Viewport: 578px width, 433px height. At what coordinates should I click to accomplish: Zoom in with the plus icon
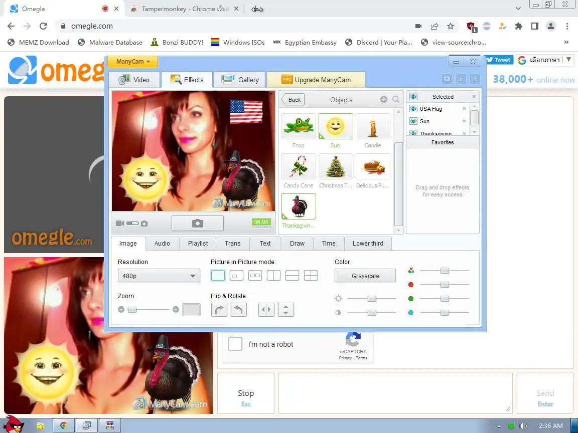tap(176, 310)
